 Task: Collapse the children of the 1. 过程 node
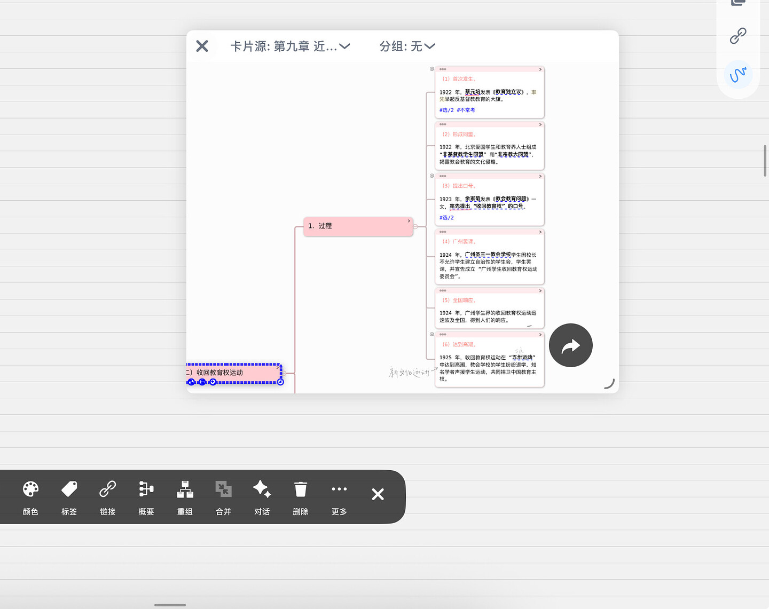click(x=415, y=226)
